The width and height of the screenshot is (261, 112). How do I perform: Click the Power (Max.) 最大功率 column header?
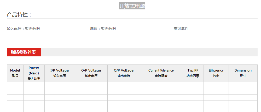pos(34,73)
